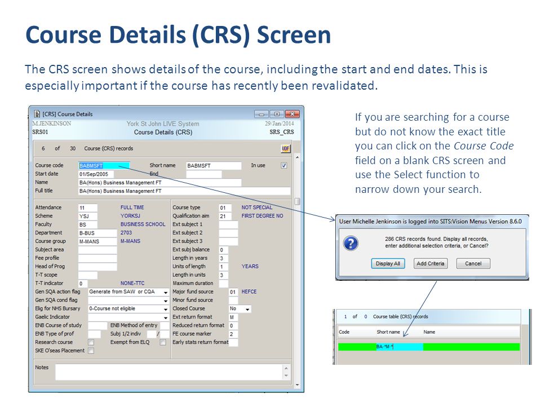The image size is (541, 406).
Task: Click the Ext subject 2 field
Action: pyautogui.click(x=228, y=233)
